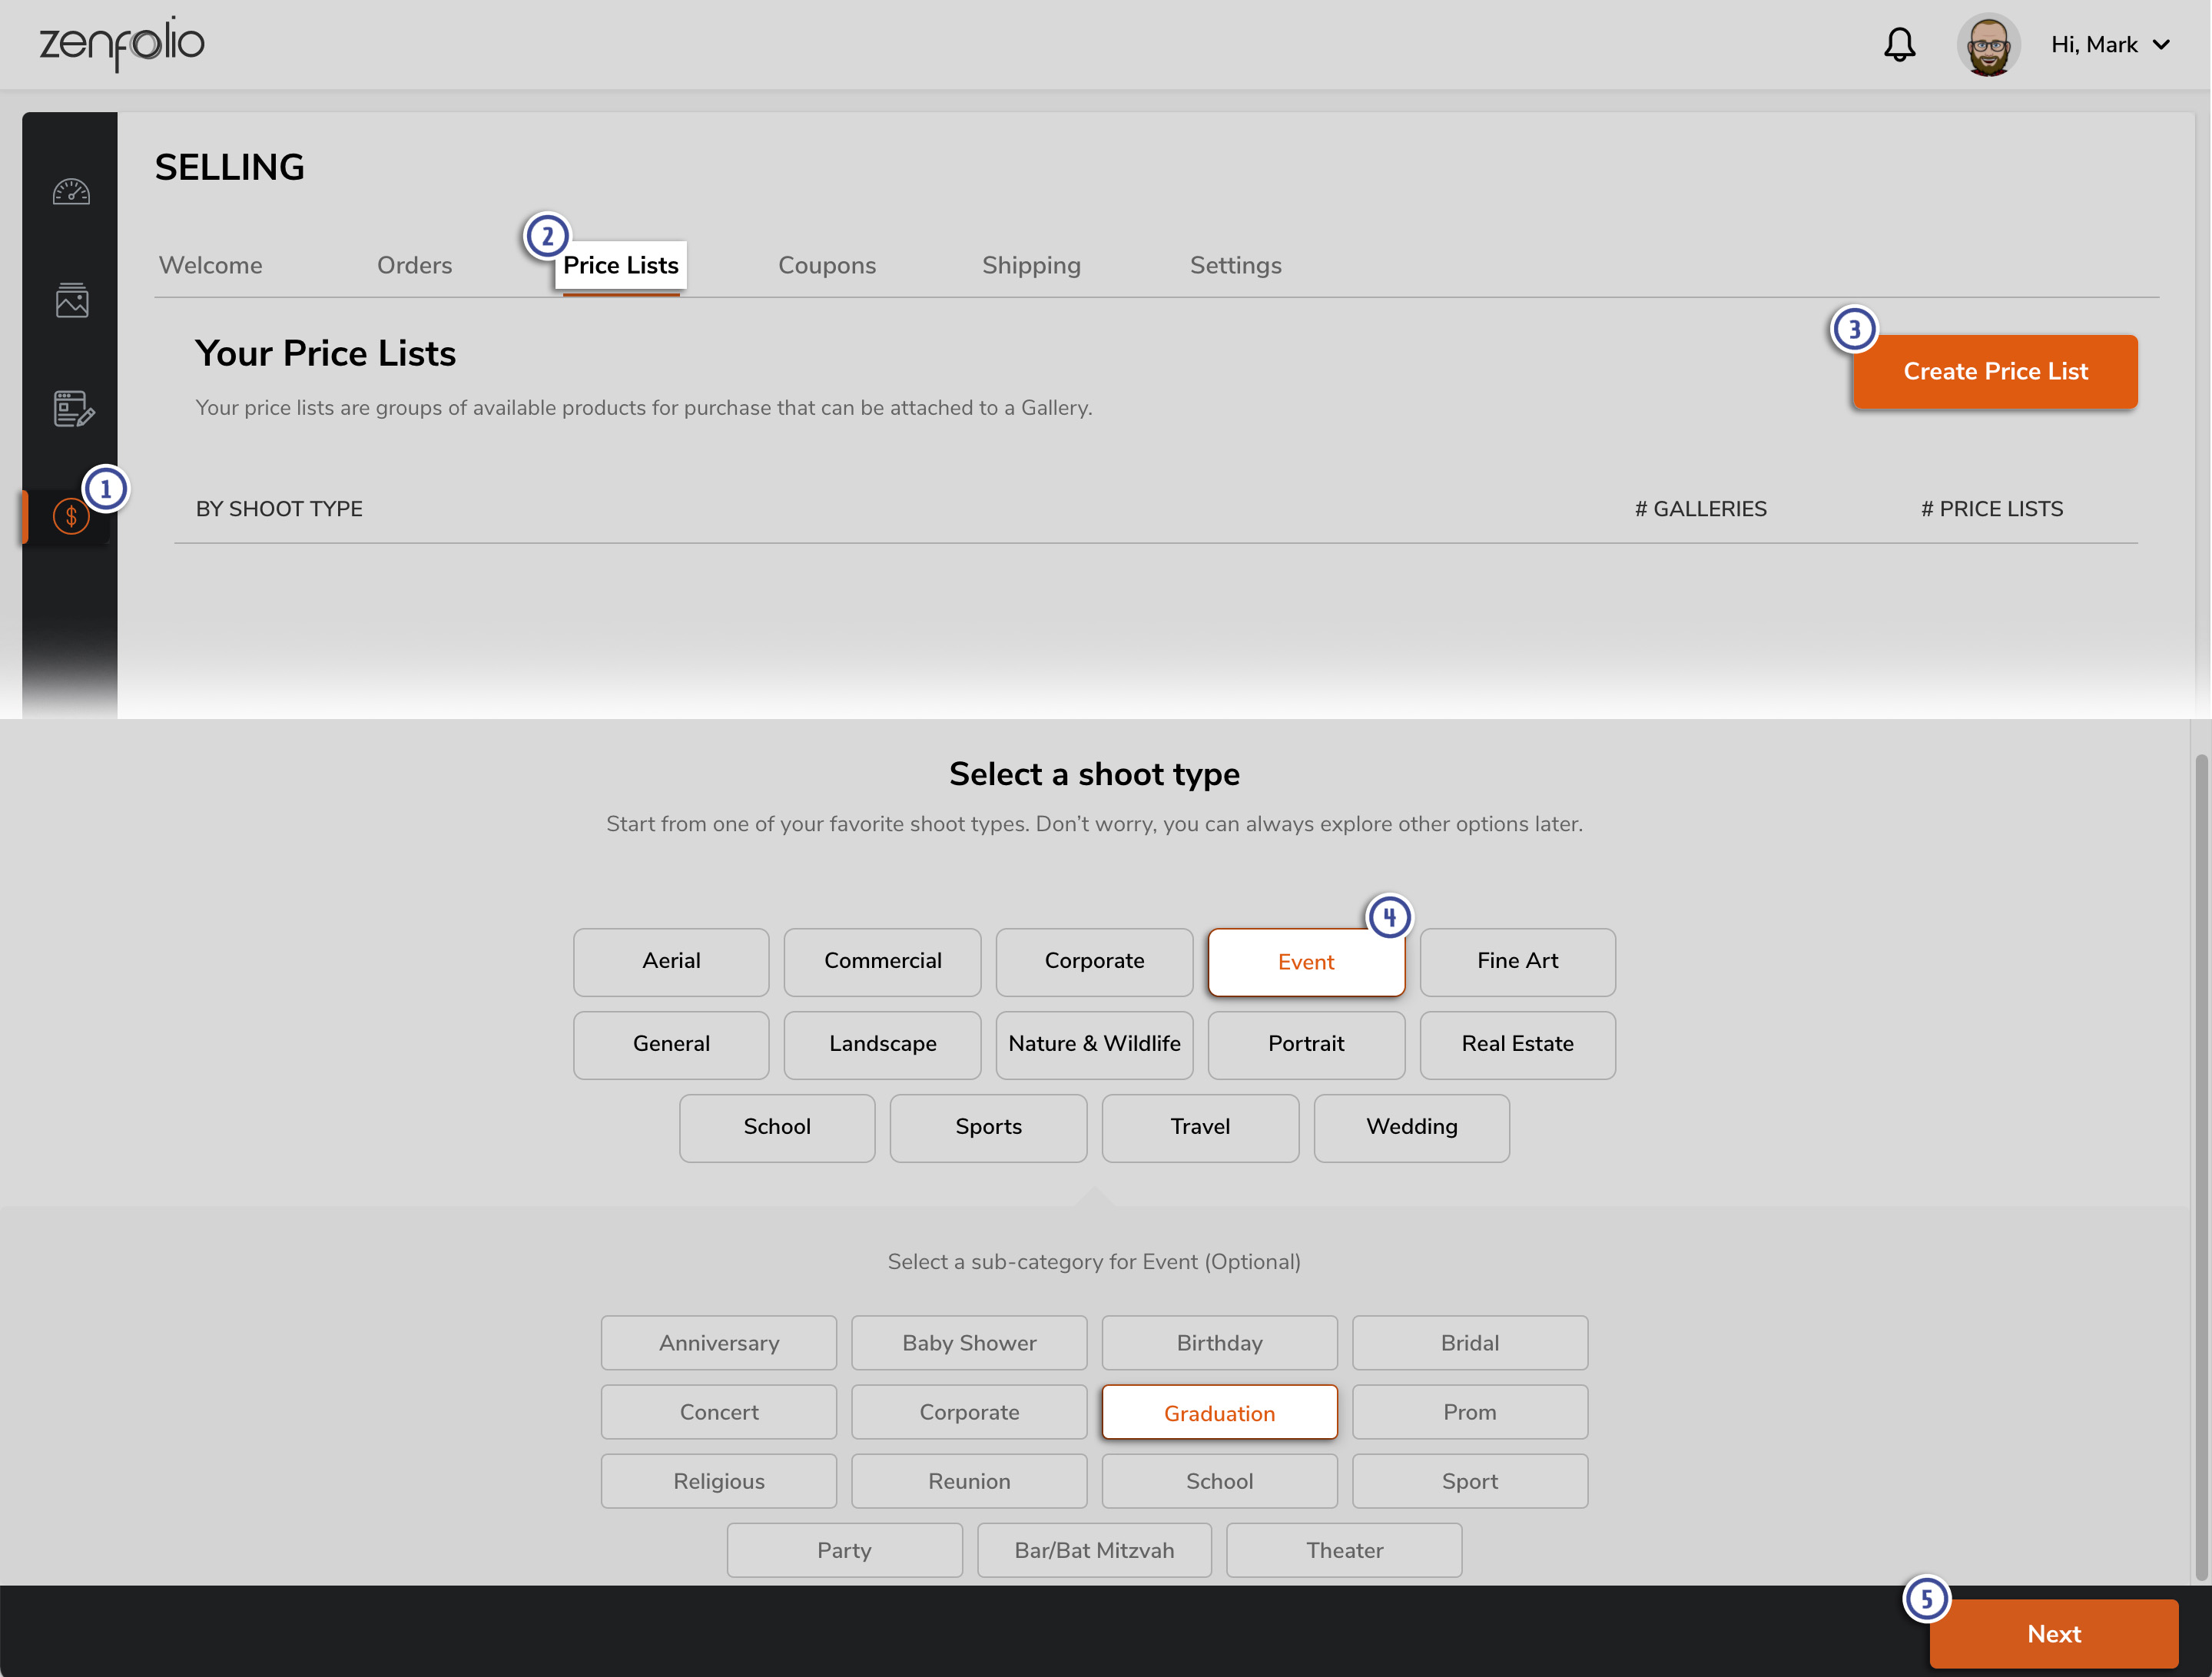This screenshot has height=1677, width=2212.
Task: Open the Selling dollar icon in sidebar
Action: click(71, 516)
